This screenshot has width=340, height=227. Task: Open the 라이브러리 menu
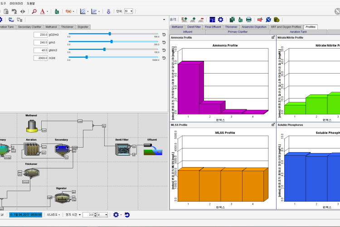pos(16,4)
